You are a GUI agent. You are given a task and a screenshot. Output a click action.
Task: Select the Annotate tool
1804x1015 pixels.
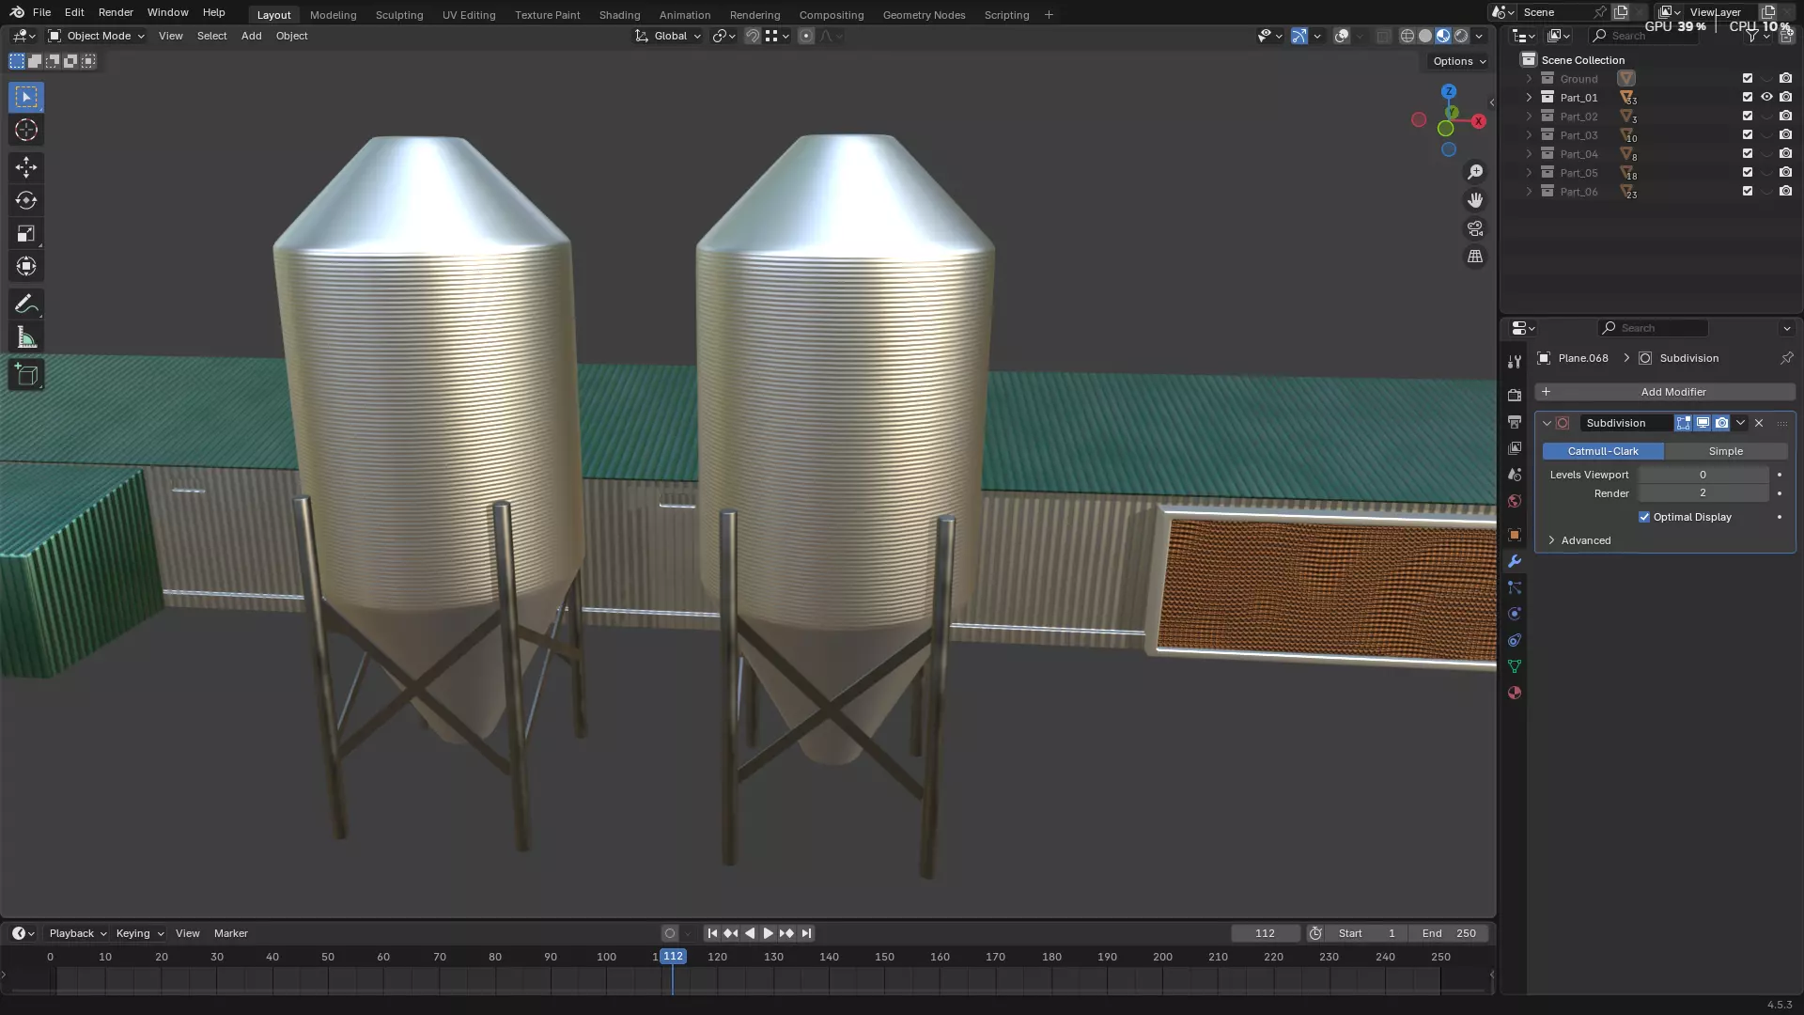tap(26, 304)
